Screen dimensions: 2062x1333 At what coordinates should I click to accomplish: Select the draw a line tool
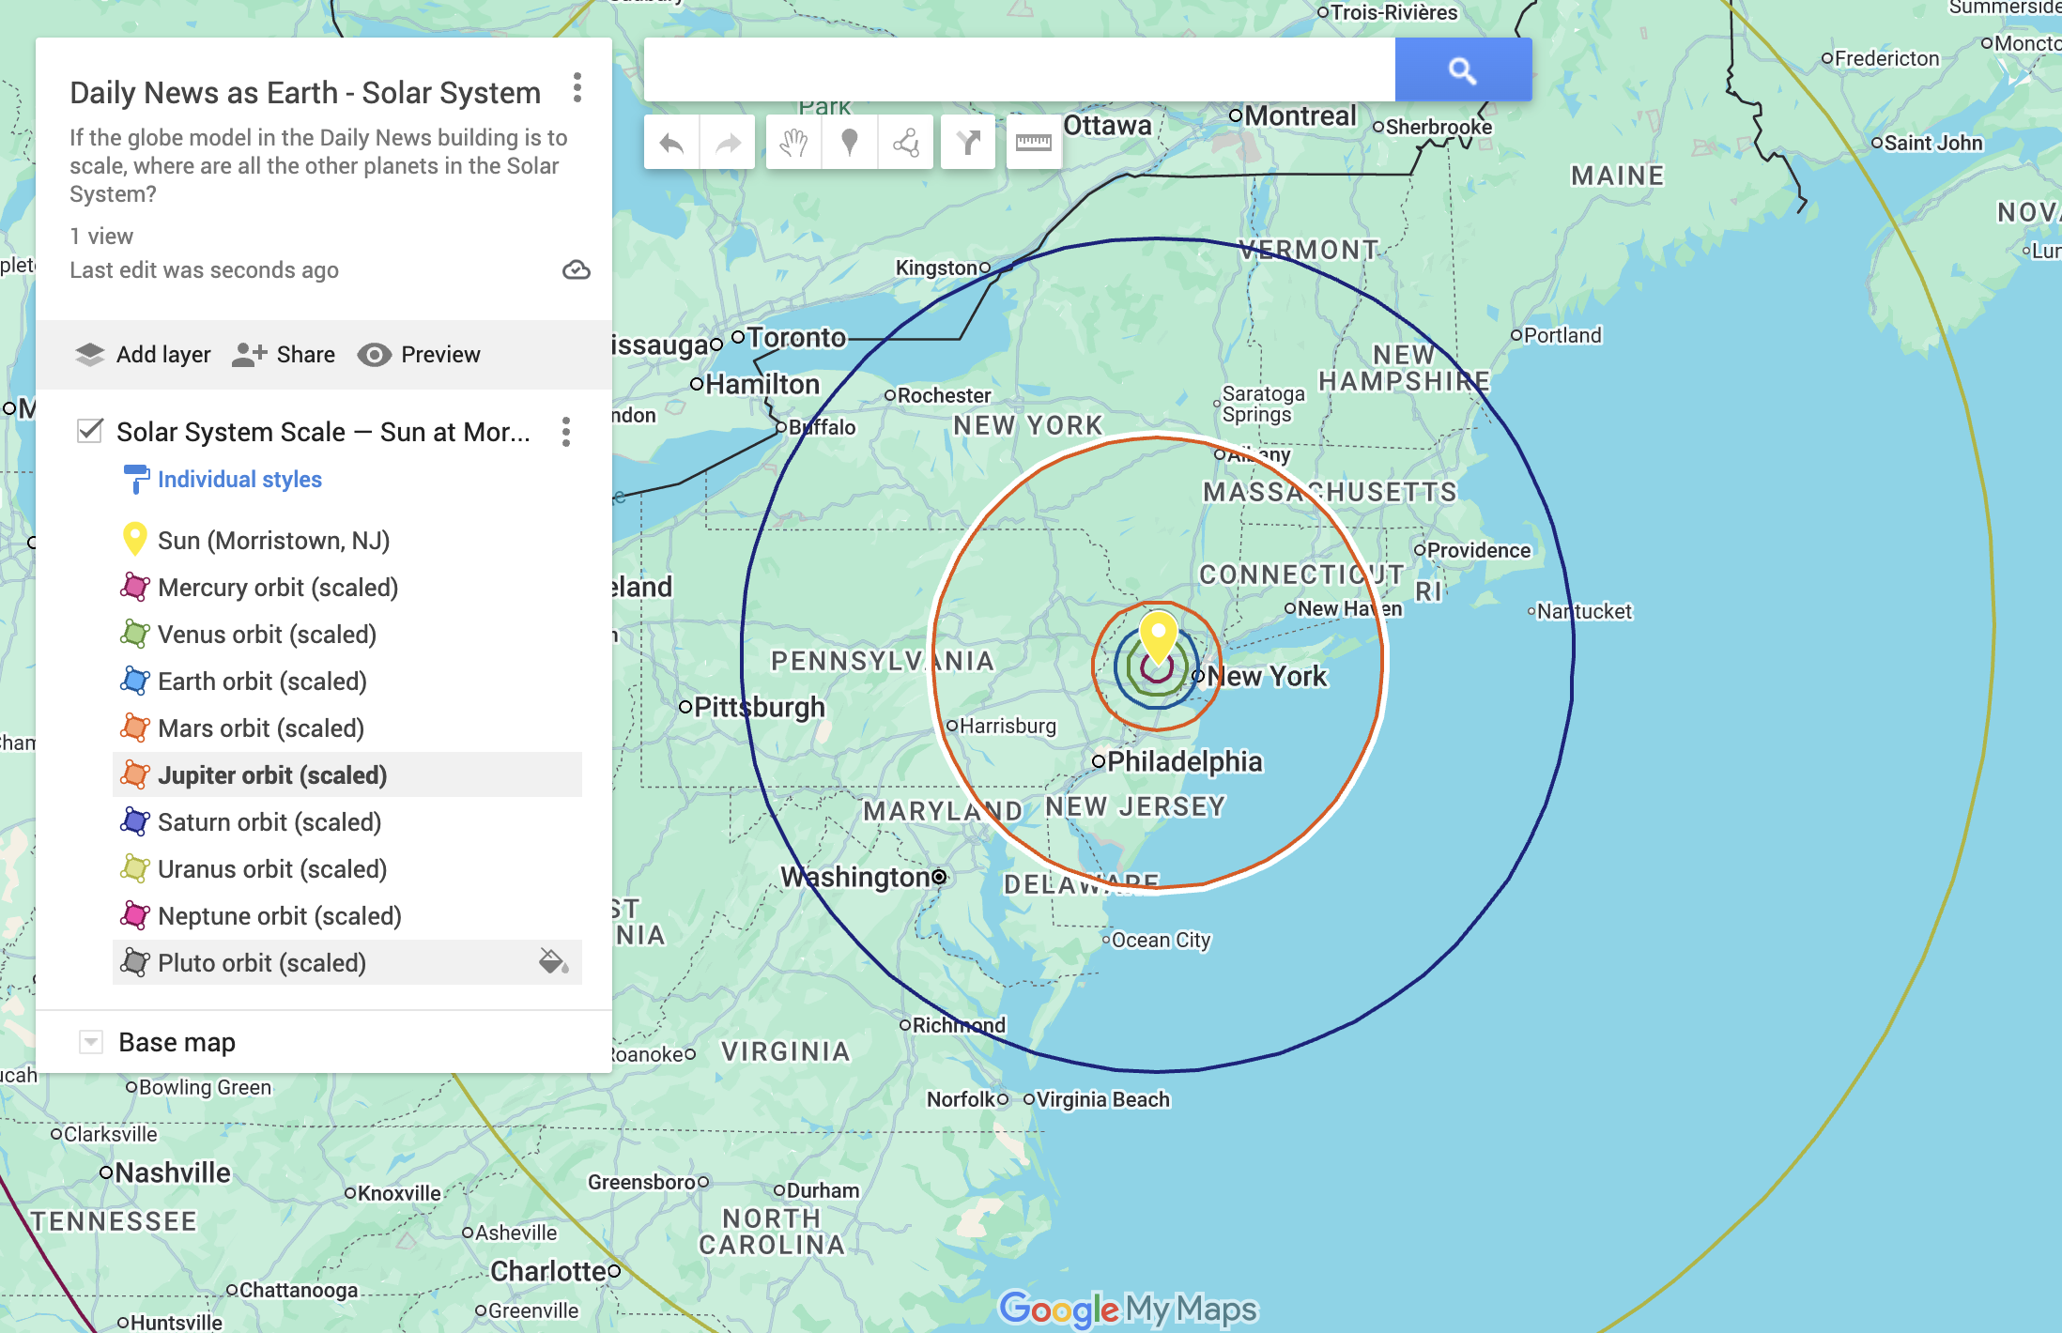point(906,143)
